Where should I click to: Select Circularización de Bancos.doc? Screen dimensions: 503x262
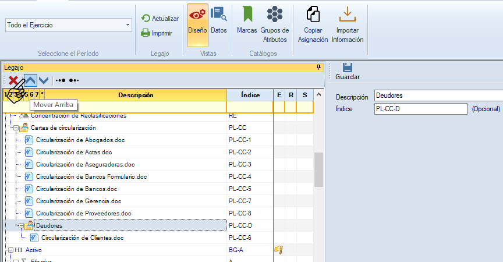click(76, 189)
